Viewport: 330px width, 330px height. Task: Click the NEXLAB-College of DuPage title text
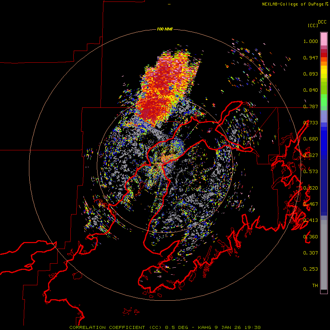pyautogui.click(x=293, y=4)
